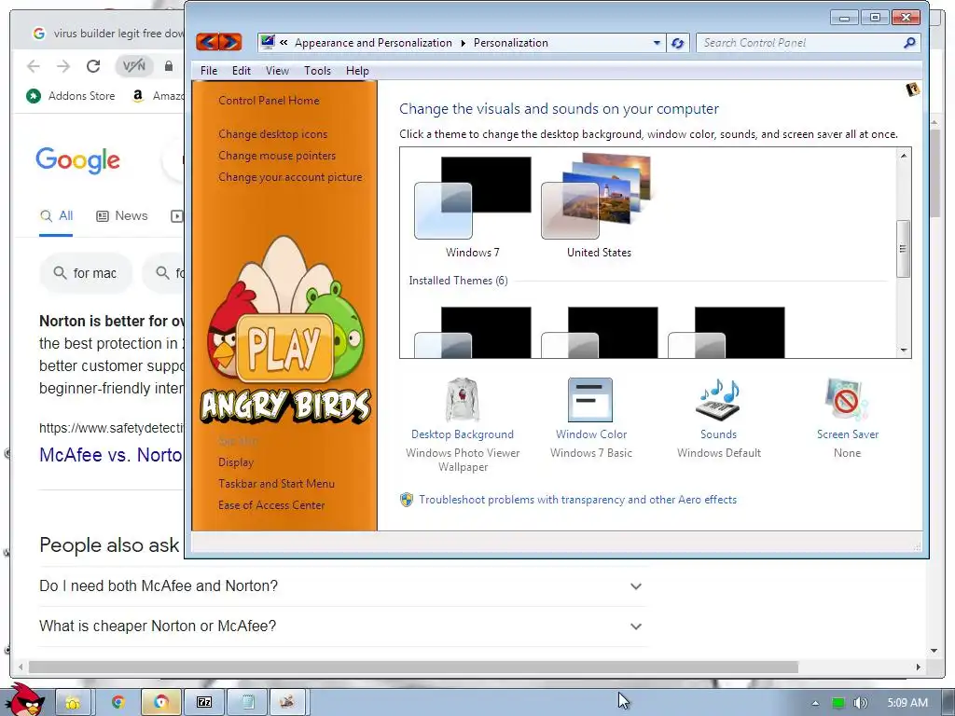Select the All search tab

point(56,215)
